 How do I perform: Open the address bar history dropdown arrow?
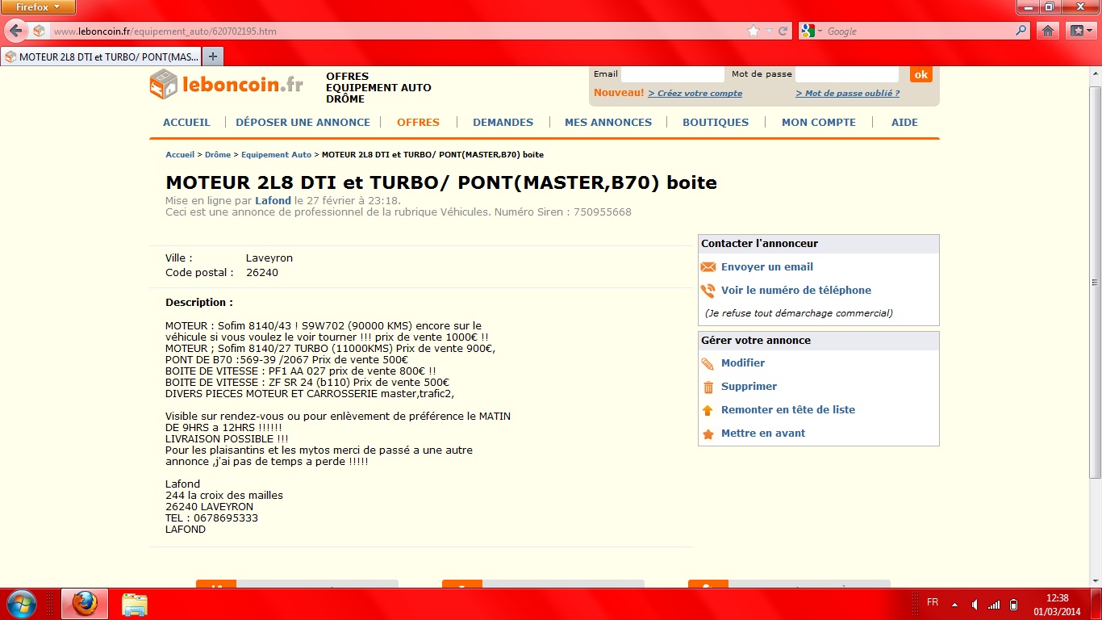click(769, 31)
